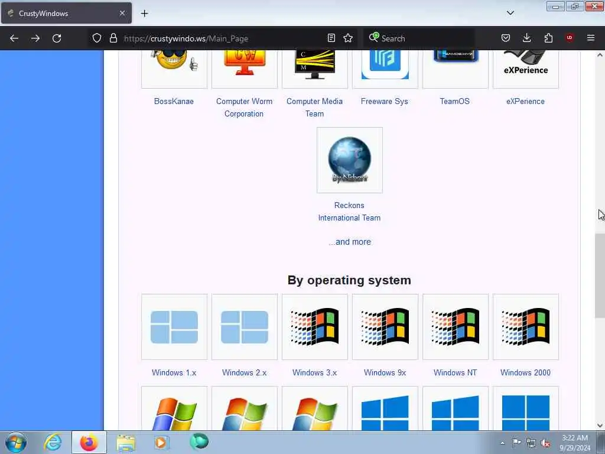Open the downloads panel
The height and width of the screenshot is (454, 605).
pos(526,38)
